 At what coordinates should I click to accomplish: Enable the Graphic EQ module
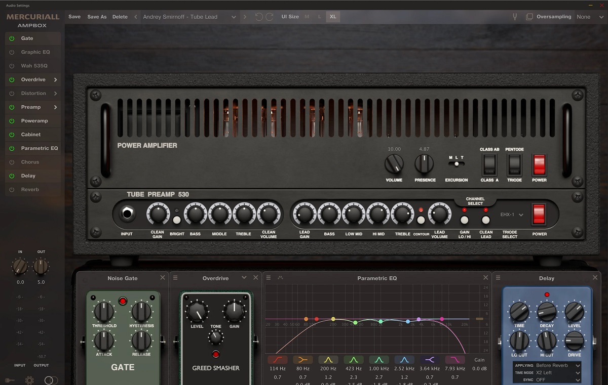(12, 52)
